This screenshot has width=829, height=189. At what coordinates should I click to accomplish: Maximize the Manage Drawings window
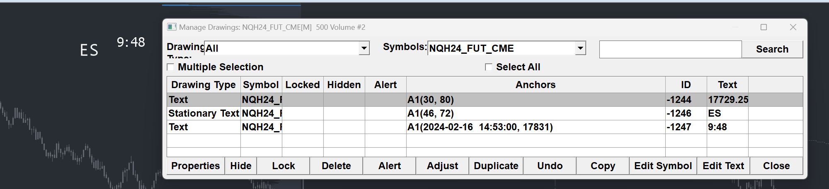(764, 27)
